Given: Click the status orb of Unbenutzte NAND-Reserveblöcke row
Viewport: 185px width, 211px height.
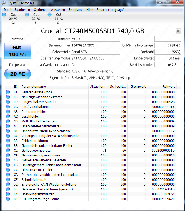Looking at the screenshot, I should pyautogui.click(x=8, y=131).
